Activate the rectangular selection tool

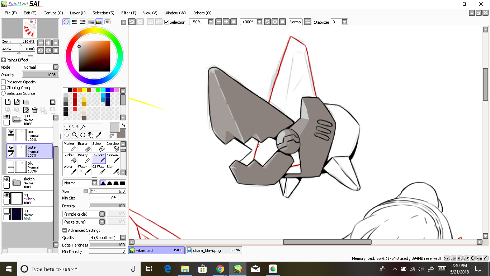click(x=67, y=127)
